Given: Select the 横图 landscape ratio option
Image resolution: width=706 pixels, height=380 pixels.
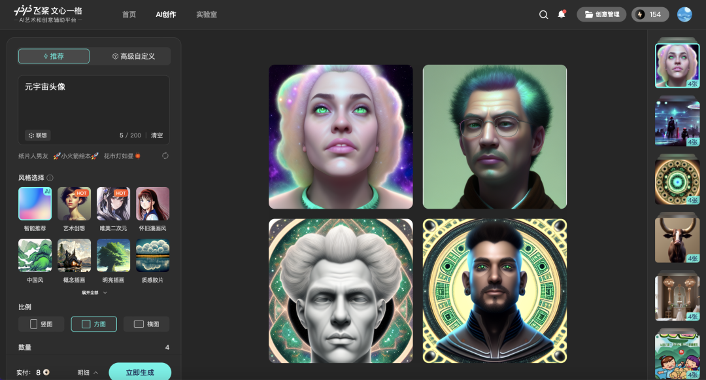Looking at the screenshot, I should click(146, 324).
